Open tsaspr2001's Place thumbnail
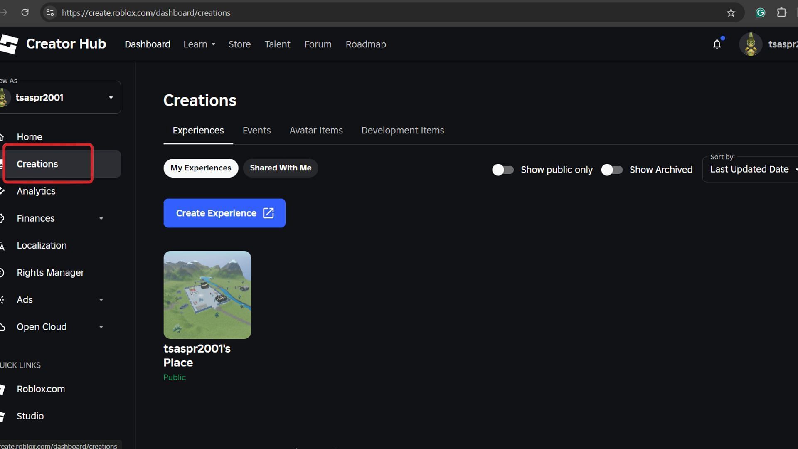798x449 pixels. coord(207,295)
